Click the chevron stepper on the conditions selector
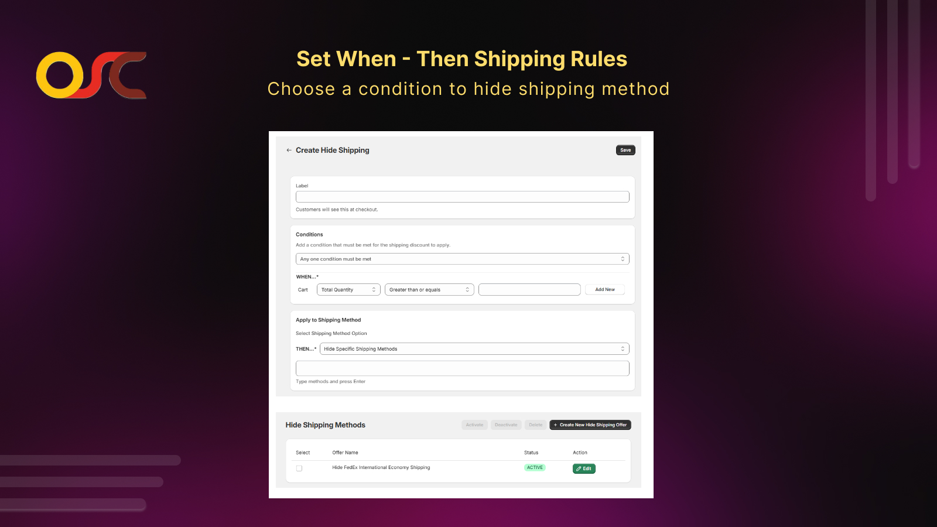 point(623,258)
